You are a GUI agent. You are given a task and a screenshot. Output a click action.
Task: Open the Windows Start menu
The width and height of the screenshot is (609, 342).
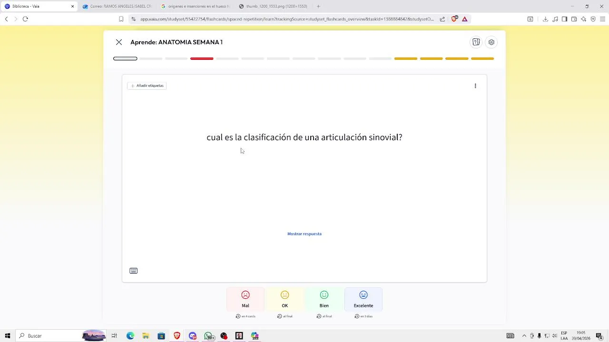8,336
